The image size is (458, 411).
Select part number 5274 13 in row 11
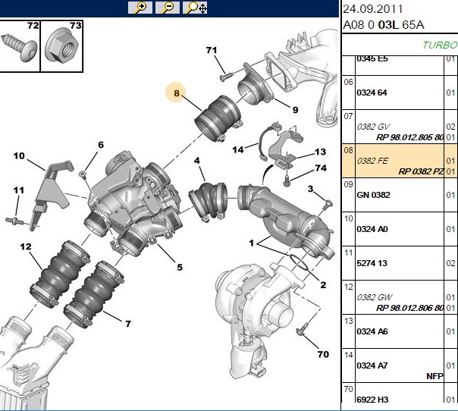372,263
